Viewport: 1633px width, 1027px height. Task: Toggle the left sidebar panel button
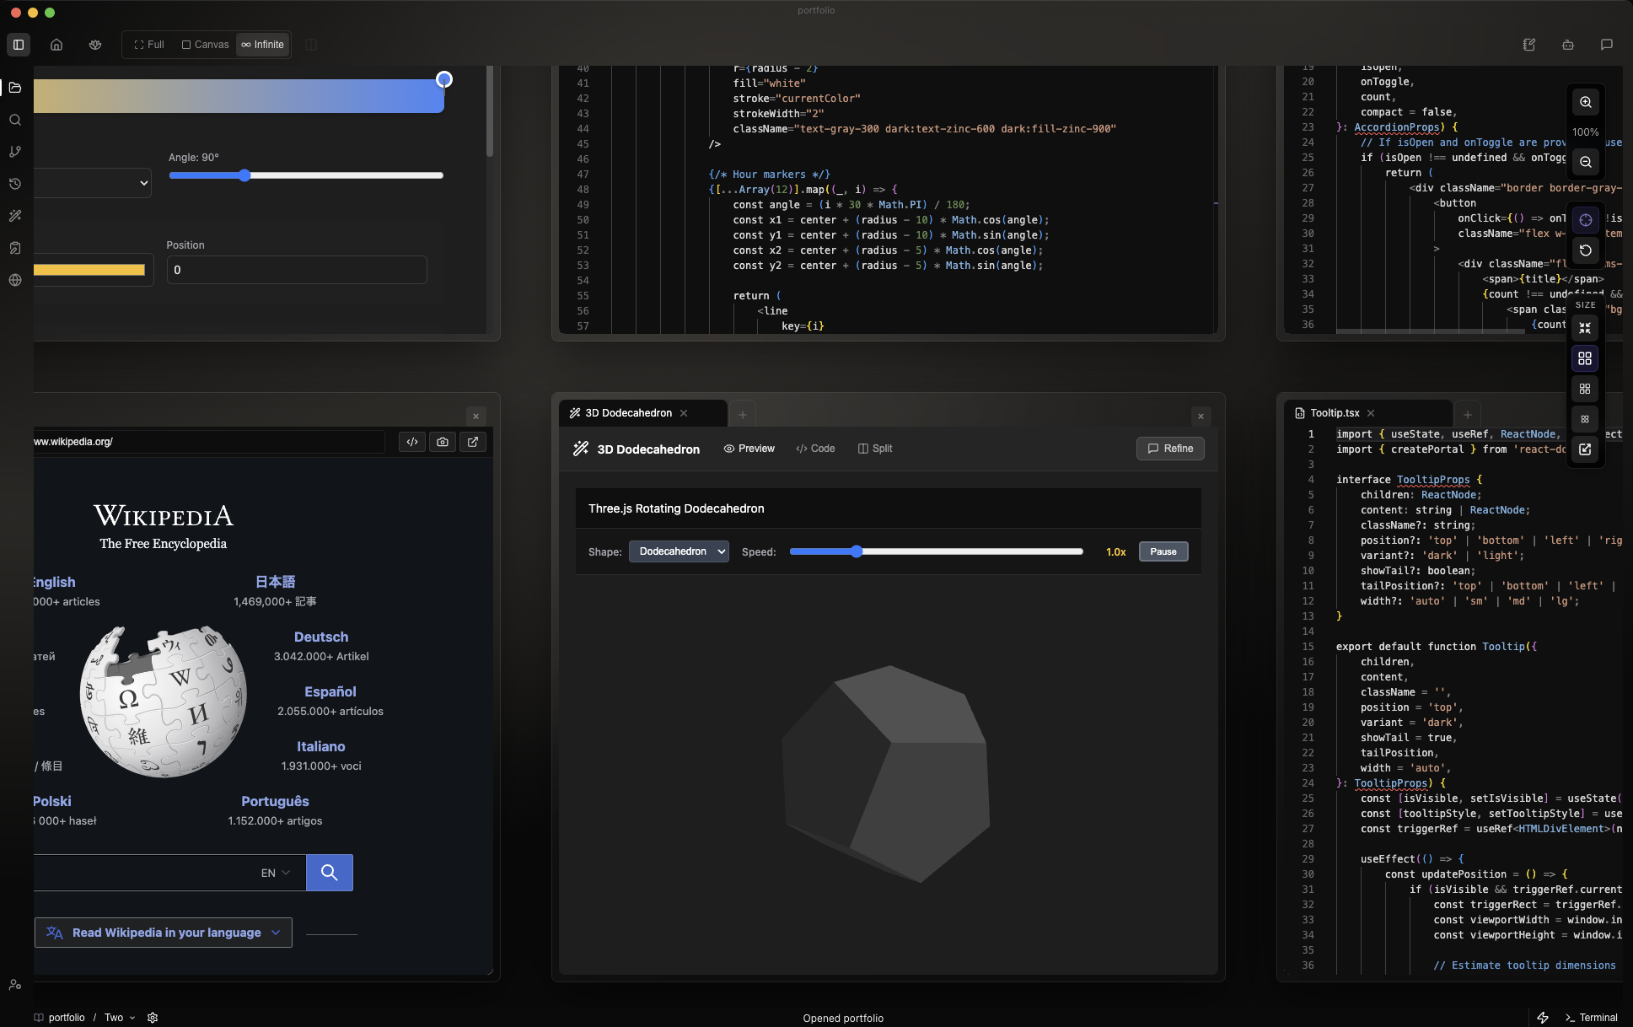(x=19, y=45)
